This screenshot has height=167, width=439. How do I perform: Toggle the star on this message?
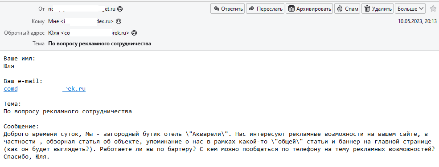click(433, 8)
